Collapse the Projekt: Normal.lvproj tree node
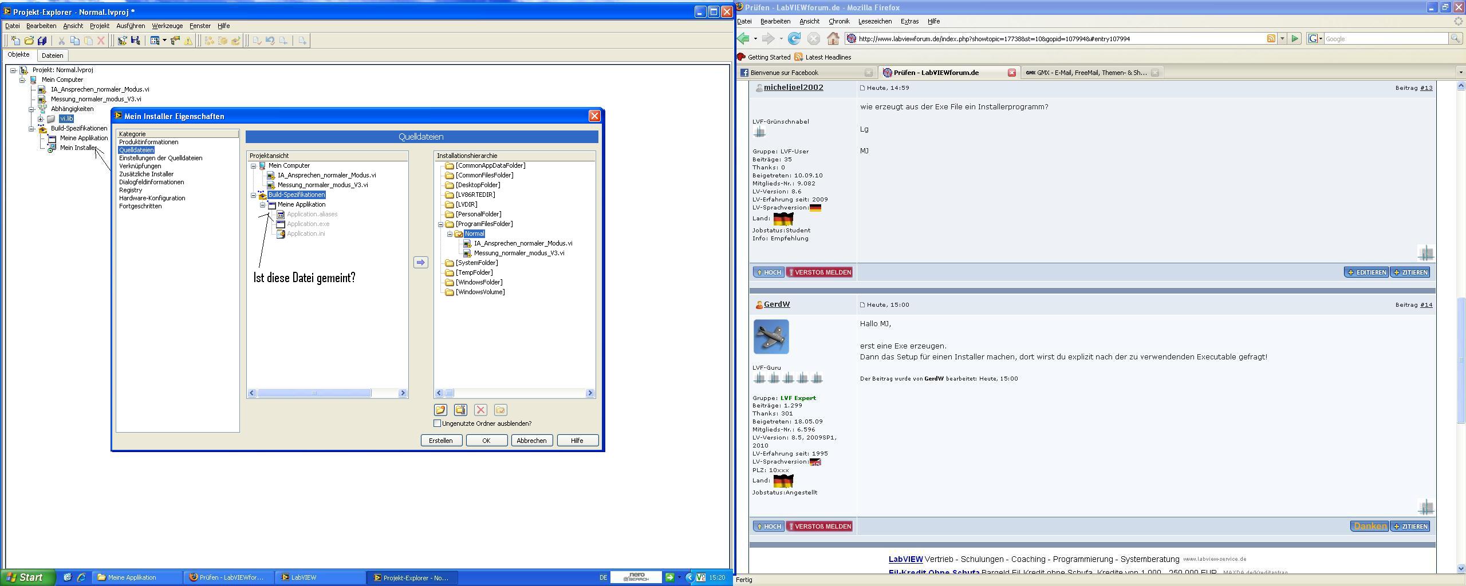Image resolution: width=1466 pixels, height=586 pixels. 13,70
